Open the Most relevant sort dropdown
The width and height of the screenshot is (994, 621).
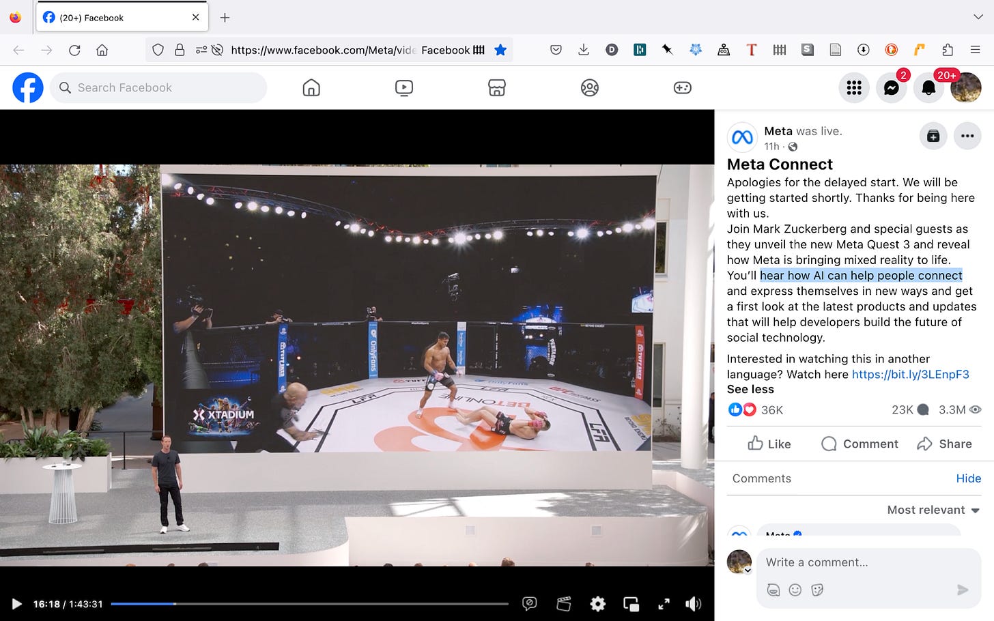tap(933, 510)
